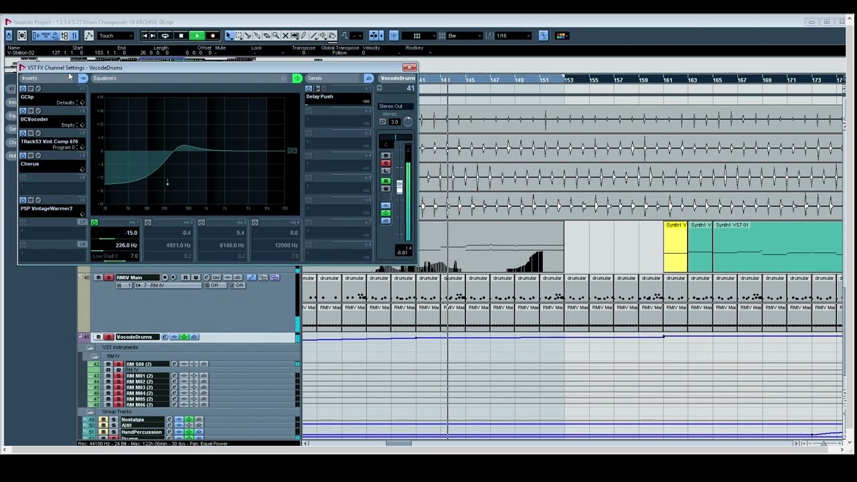Viewport: 857px width, 482px height.
Task: Enable EQ band 3 power button
Action: click(x=202, y=222)
